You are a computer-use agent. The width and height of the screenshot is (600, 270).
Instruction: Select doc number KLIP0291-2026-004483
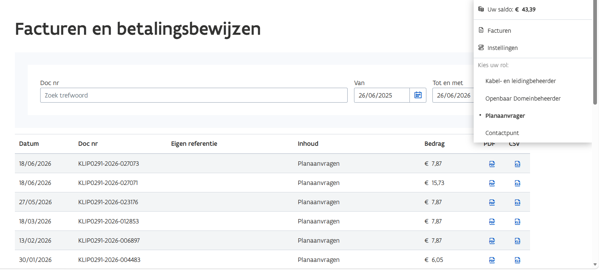pos(109,260)
